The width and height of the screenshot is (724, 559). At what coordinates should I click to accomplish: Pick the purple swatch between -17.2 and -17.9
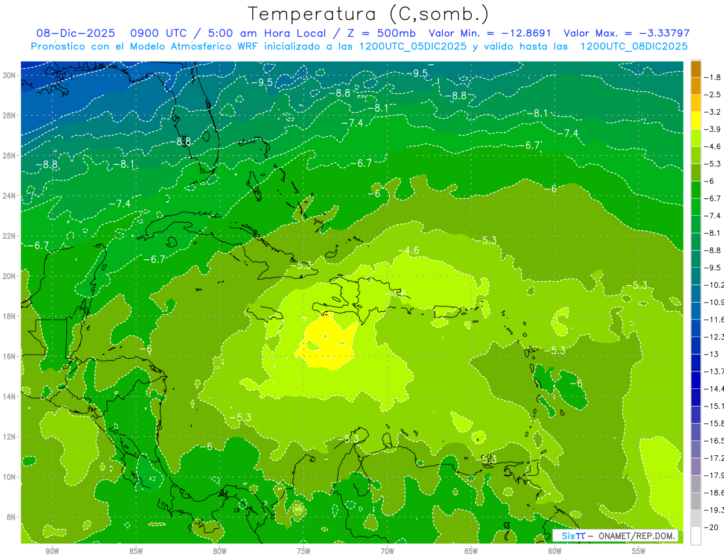pyautogui.click(x=696, y=467)
